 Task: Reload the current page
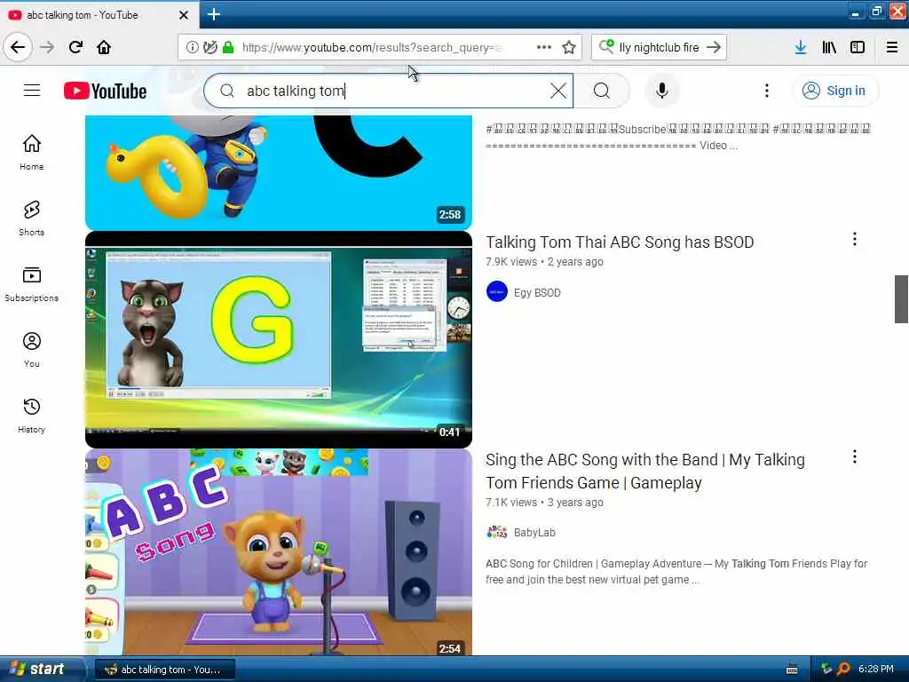[75, 47]
